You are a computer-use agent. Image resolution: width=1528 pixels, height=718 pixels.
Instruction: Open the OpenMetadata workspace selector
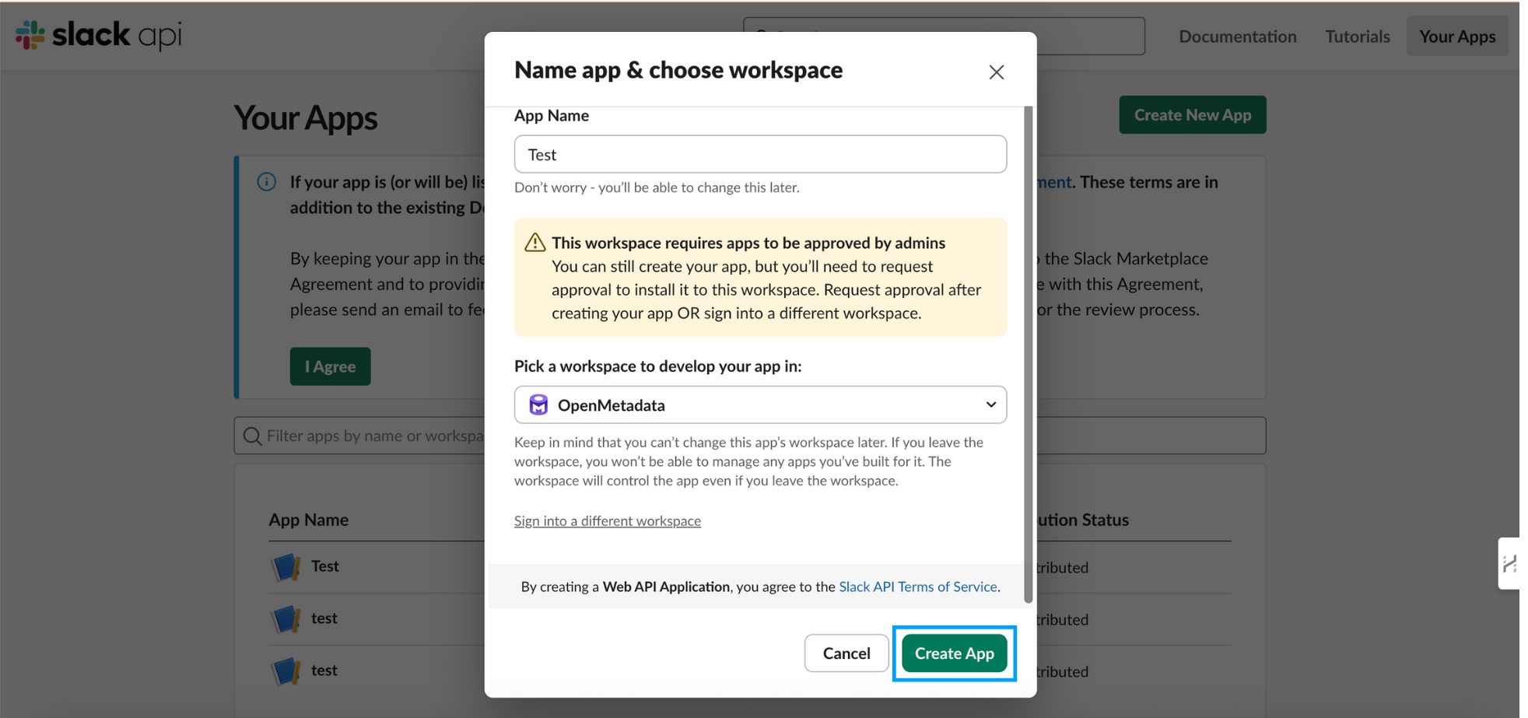click(x=759, y=405)
